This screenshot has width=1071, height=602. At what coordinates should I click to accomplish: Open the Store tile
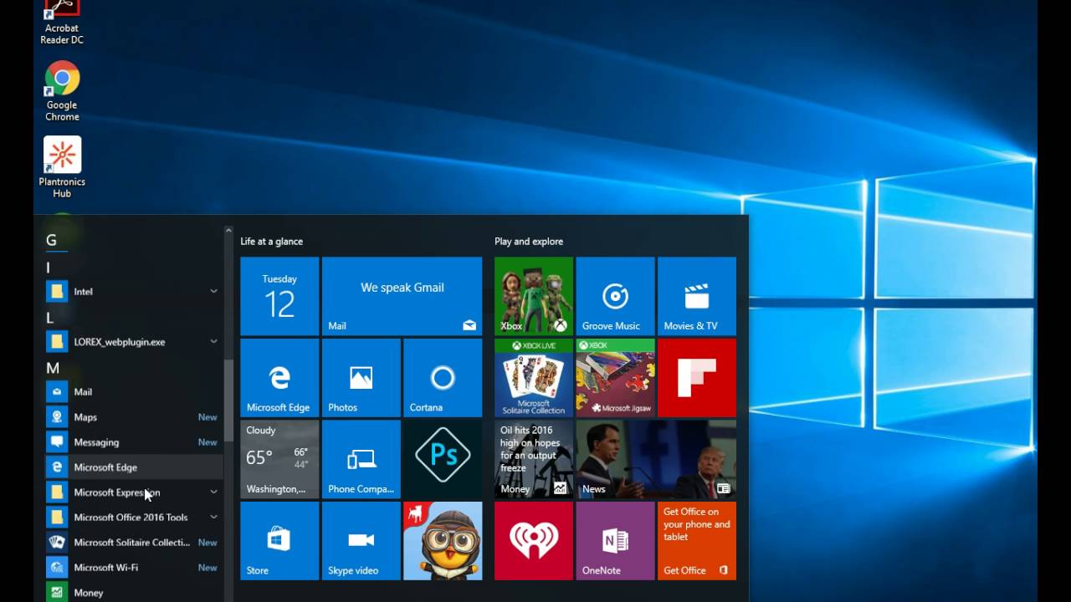click(x=279, y=541)
